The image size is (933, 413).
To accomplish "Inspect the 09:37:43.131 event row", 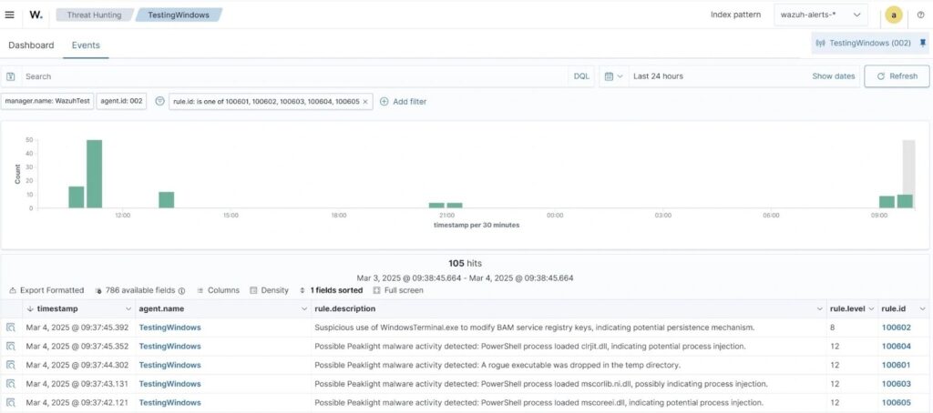I will [10, 384].
